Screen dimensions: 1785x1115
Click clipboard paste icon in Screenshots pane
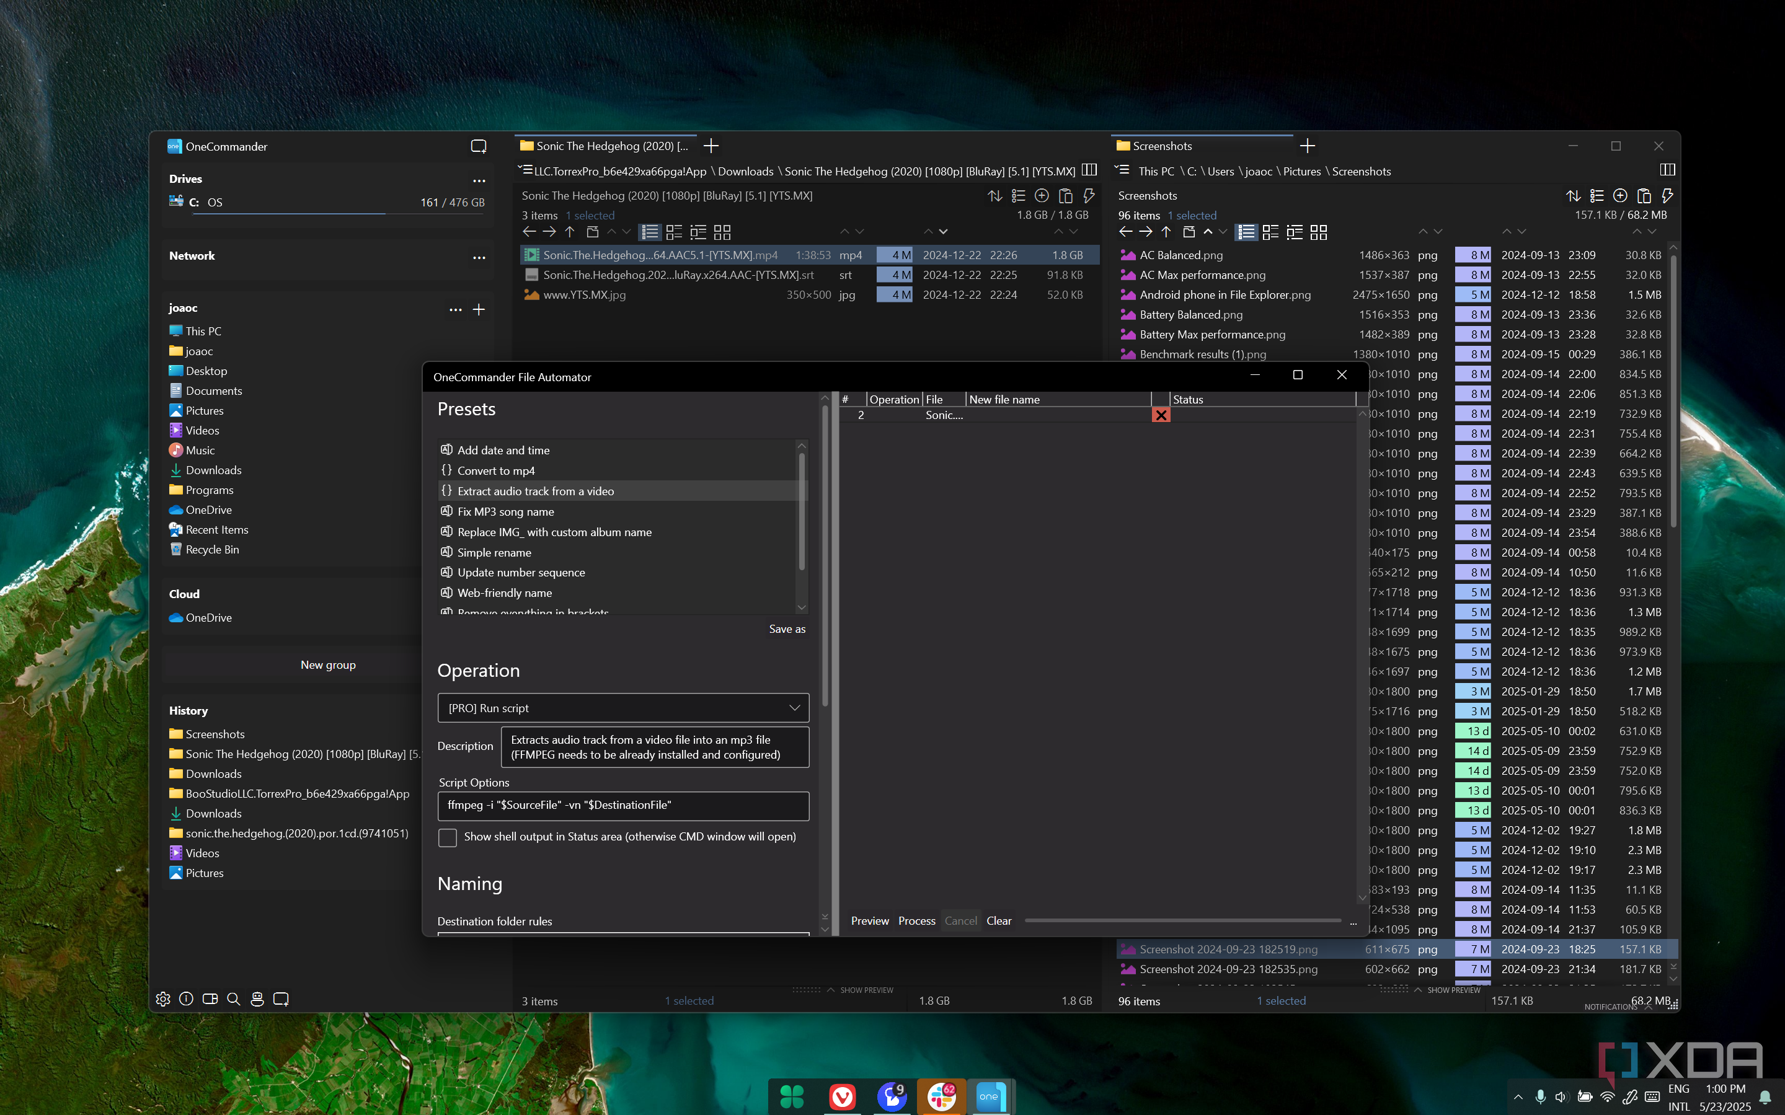[x=1644, y=195]
